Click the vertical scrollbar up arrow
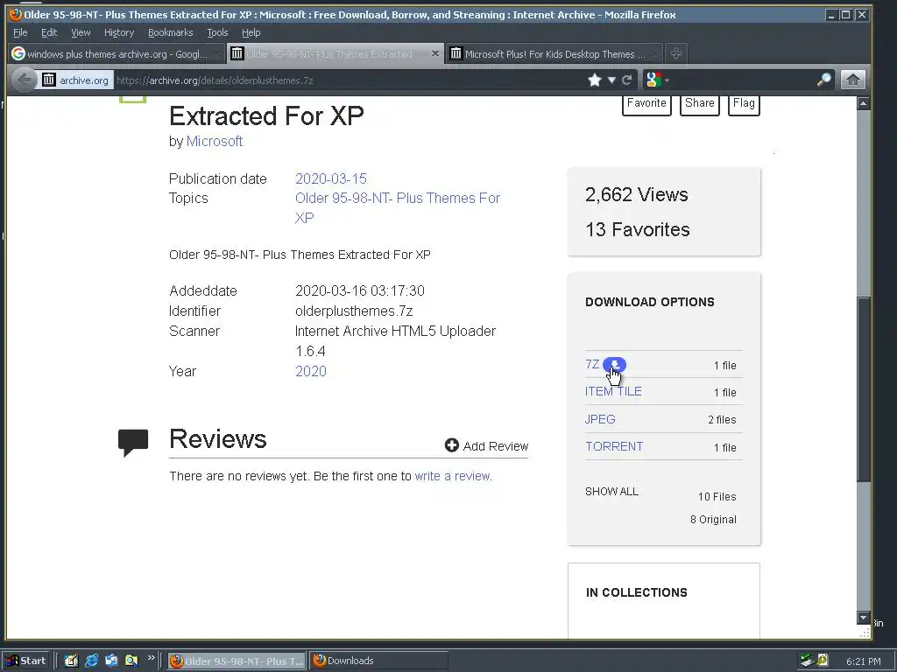Image resolution: width=897 pixels, height=672 pixels. (x=863, y=103)
